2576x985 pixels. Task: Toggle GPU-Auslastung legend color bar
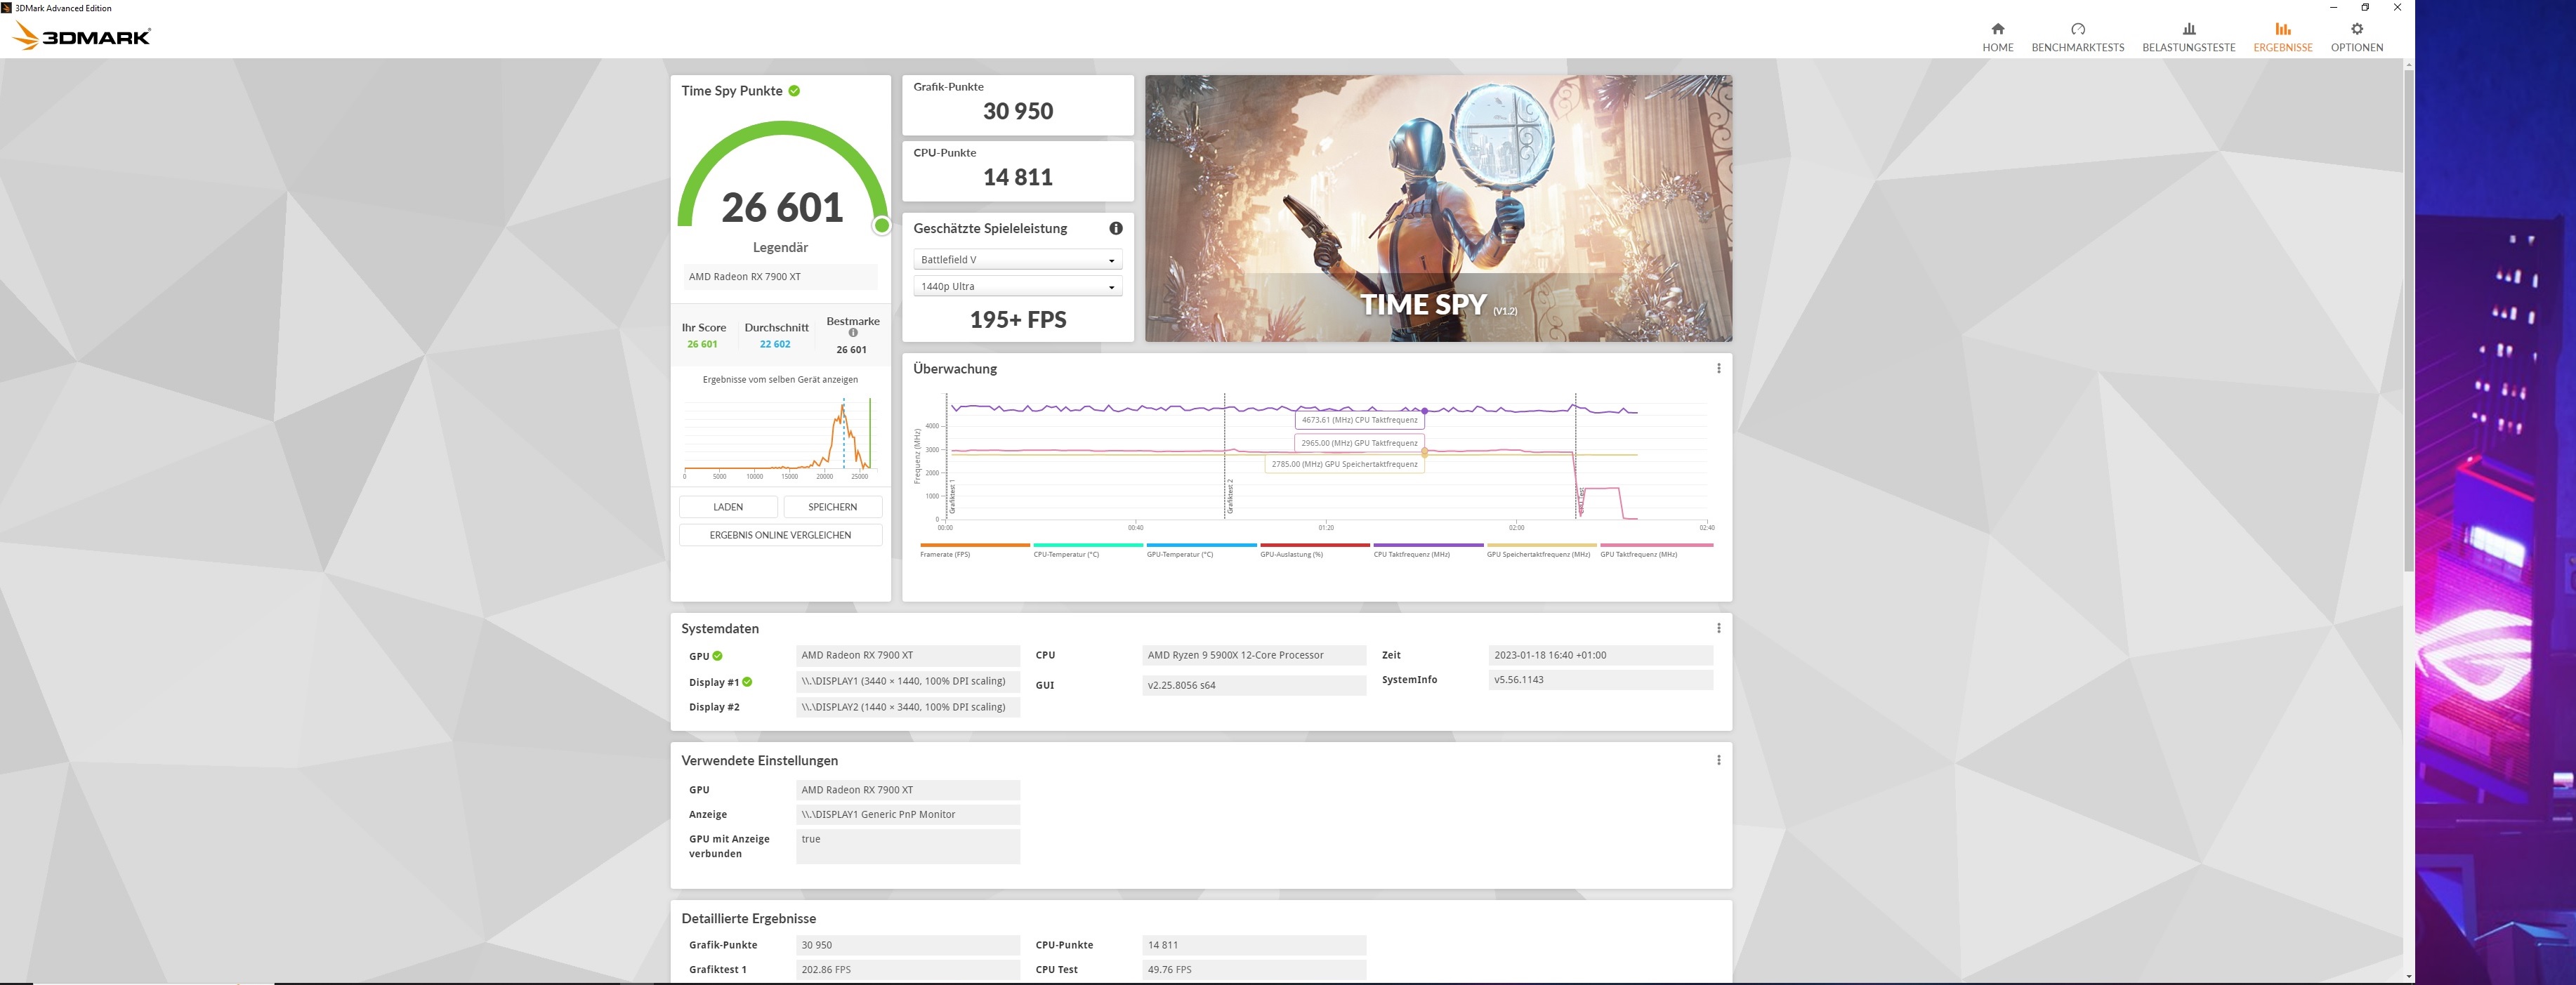[1314, 545]
